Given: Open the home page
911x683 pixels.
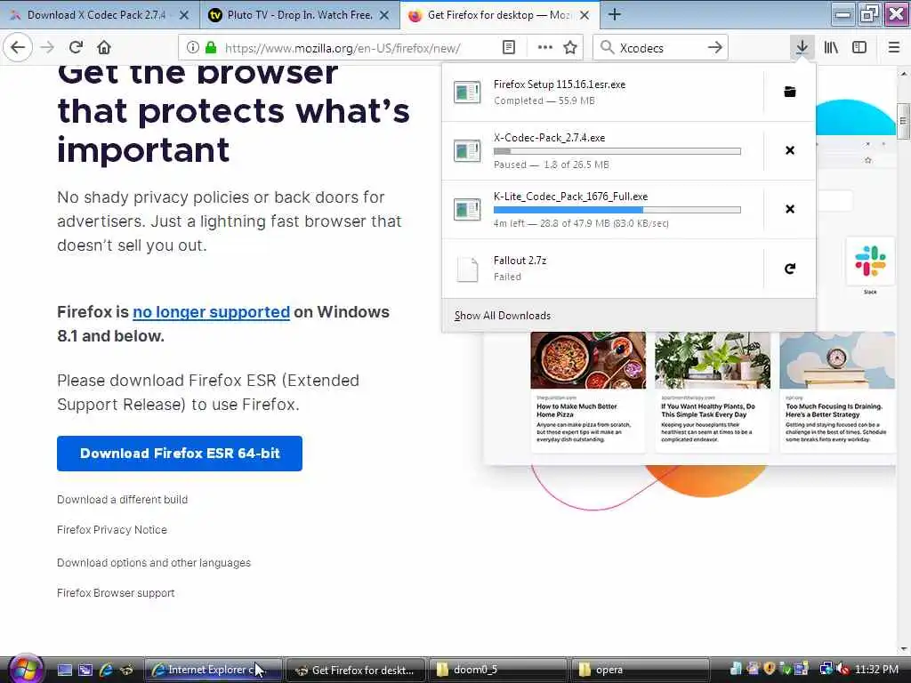Looking at the screenshot, I should click(104, 48).
